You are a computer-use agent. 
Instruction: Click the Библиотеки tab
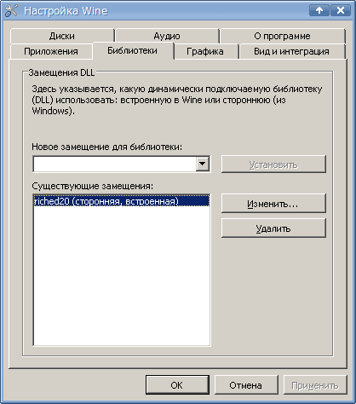pyautogui.click(x=133, y=50)
